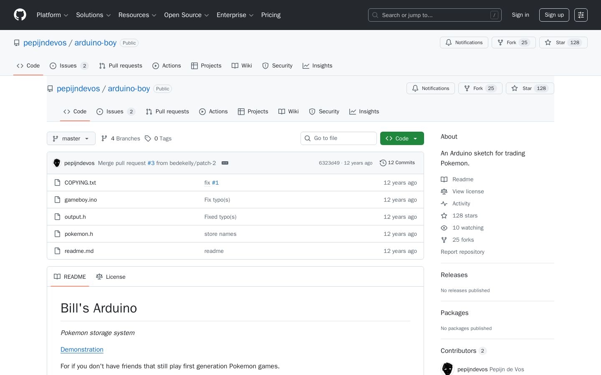Open the Contributors heading link
The image size is (601, 375).
click(463, 351)
